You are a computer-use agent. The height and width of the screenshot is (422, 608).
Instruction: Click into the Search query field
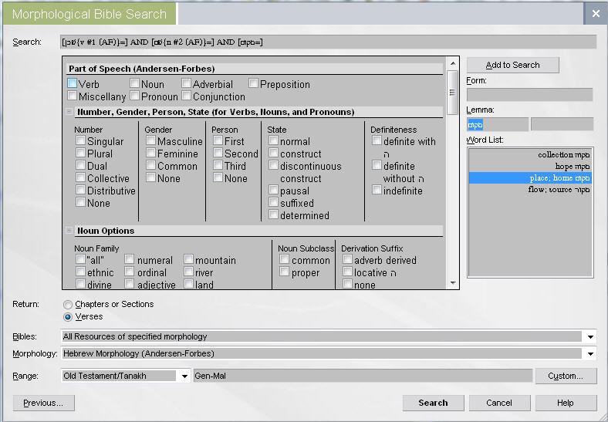pos(328,42)
